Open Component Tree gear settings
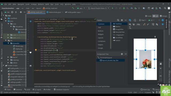 pyautogui.click(x=122, y=54)
